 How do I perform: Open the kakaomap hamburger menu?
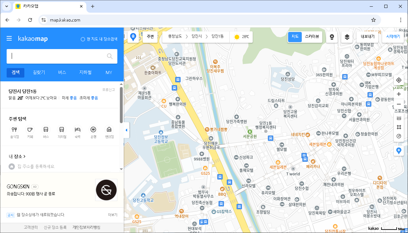pyautogui.click(x=9, y=39)
